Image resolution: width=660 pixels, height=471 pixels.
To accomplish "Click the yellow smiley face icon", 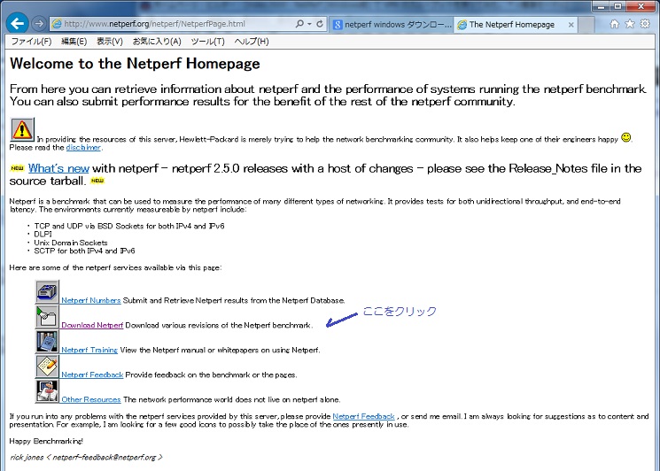I will [626, 137].
